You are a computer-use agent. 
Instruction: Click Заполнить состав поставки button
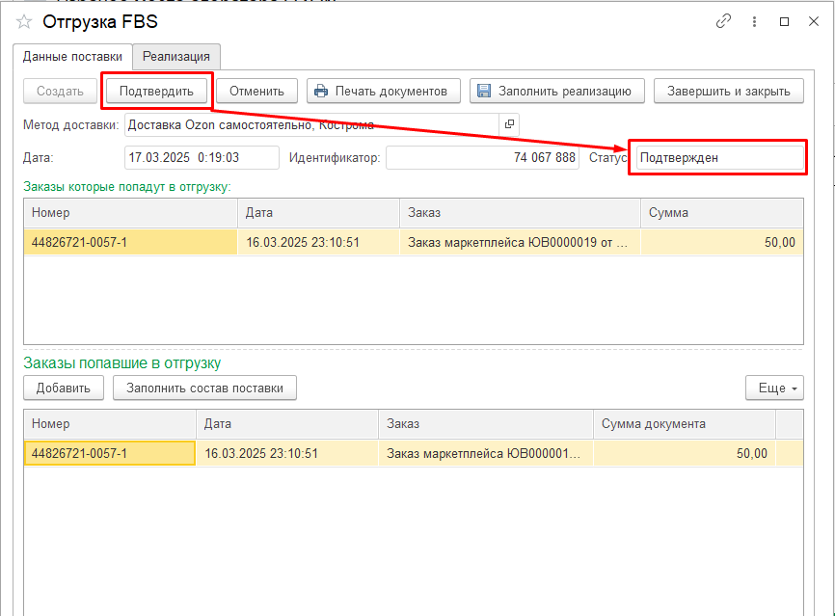coord(204,388)
